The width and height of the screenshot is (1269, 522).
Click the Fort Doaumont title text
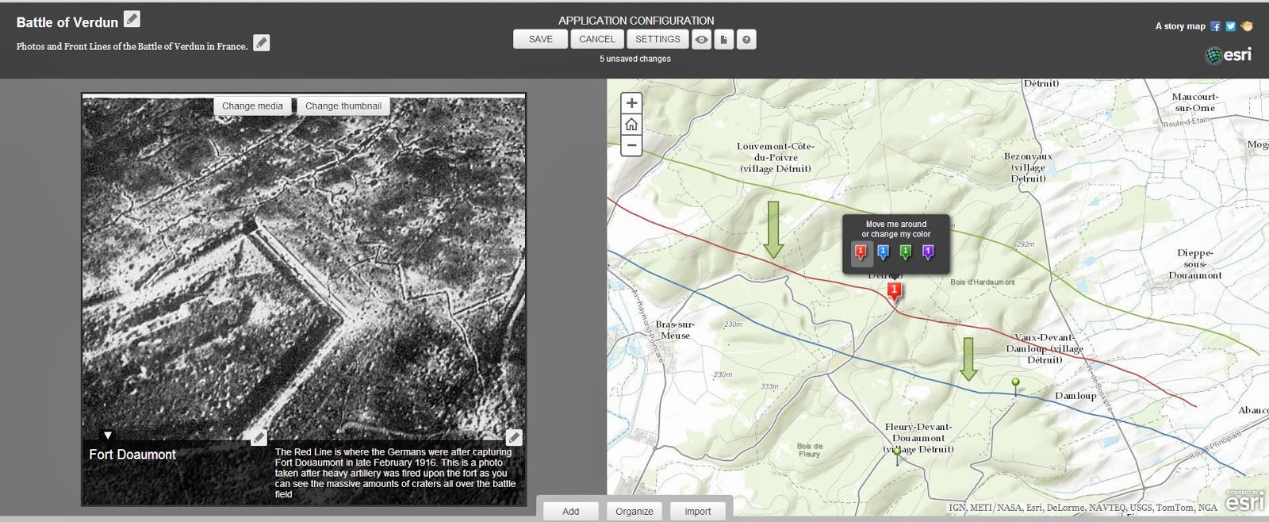pos(132,455)
